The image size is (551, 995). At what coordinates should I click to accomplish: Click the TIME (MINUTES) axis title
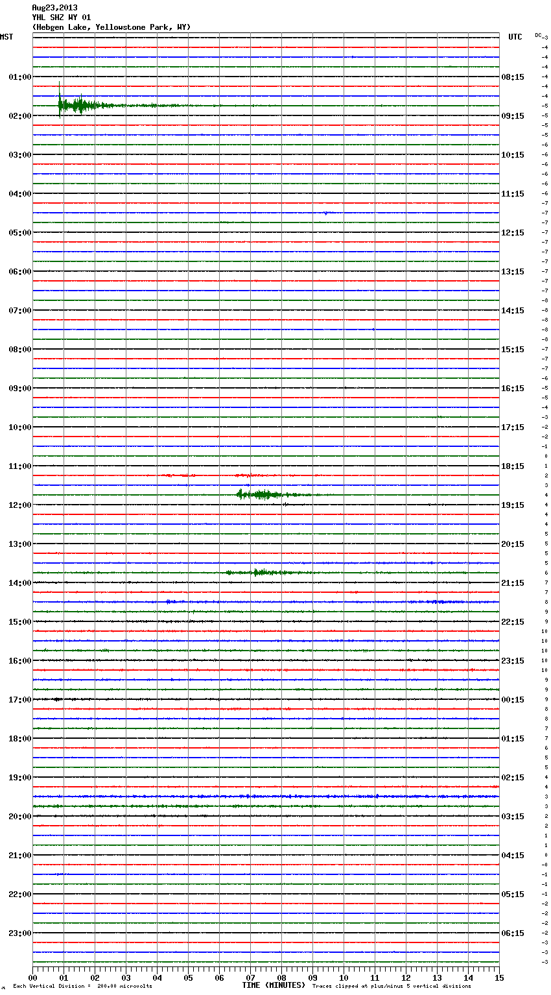click(274, 985)
